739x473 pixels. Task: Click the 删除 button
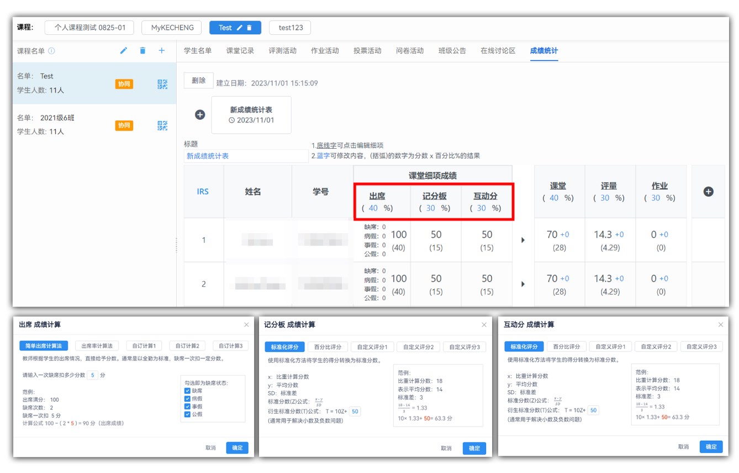[198, 81]
